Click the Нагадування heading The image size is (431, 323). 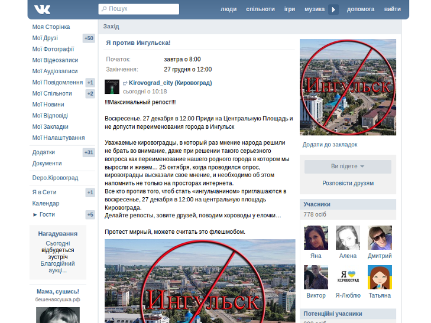[x=58, y=234]
